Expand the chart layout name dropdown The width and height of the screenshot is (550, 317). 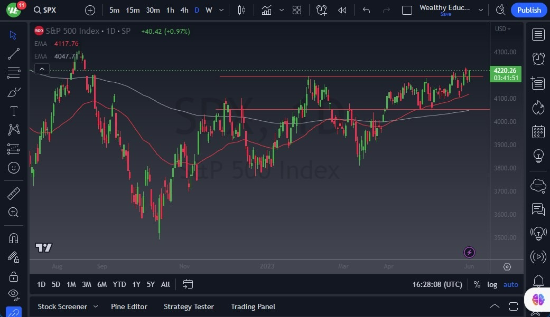tap(480, 9)
